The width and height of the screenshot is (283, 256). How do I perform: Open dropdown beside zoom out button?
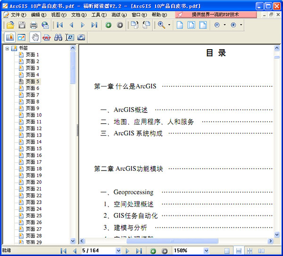pyautogui.click(x=225, y=25)
